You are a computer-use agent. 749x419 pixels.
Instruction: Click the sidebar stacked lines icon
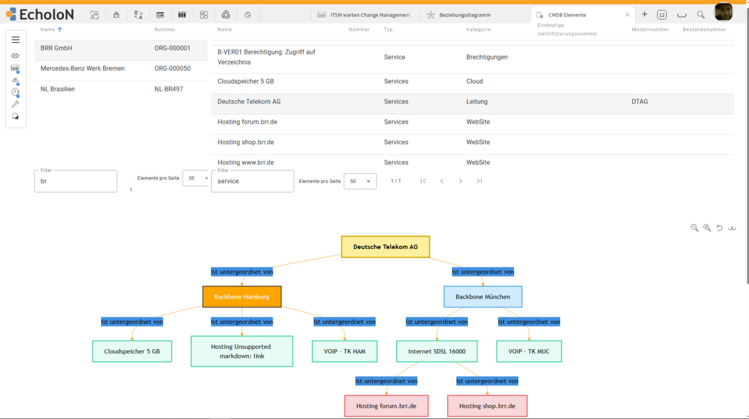(15, 80)
